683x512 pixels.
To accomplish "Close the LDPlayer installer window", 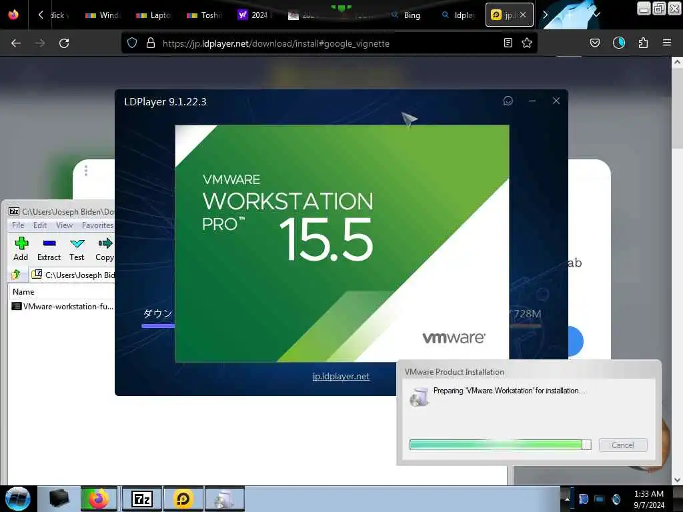I will click(x=556, y=101).
